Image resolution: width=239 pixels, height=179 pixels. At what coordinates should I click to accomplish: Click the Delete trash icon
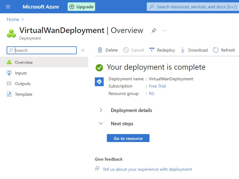click(x=100, y=50)
